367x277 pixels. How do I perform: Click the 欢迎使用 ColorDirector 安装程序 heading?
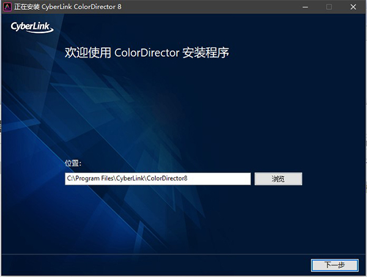tap(147, 53)
